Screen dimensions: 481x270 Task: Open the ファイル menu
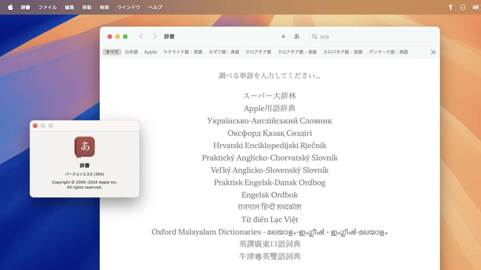point(47,7)
